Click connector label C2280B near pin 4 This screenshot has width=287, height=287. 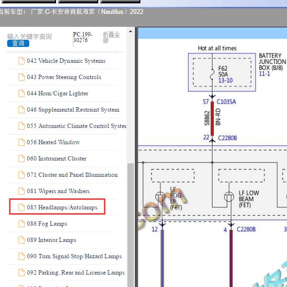coord(246,229)
